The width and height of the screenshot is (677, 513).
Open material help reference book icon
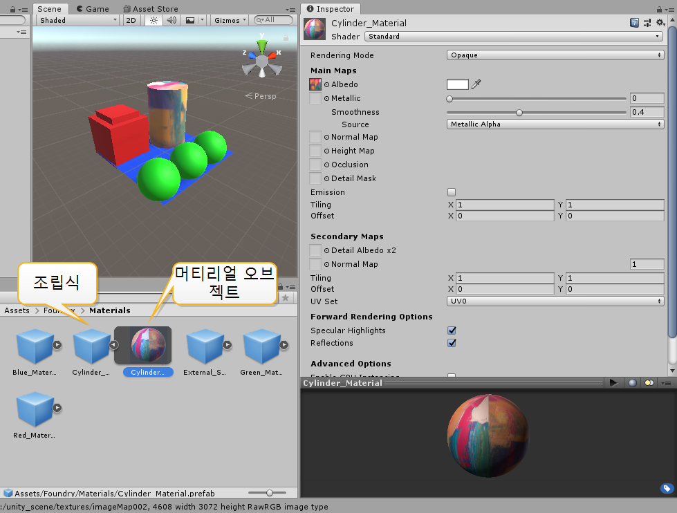click(635, 24)
